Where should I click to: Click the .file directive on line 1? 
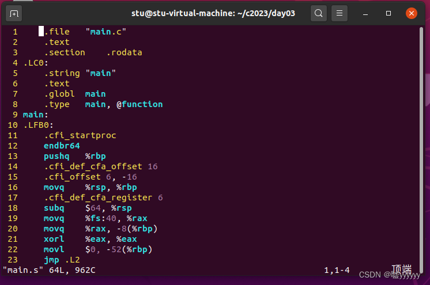point(56,32)
